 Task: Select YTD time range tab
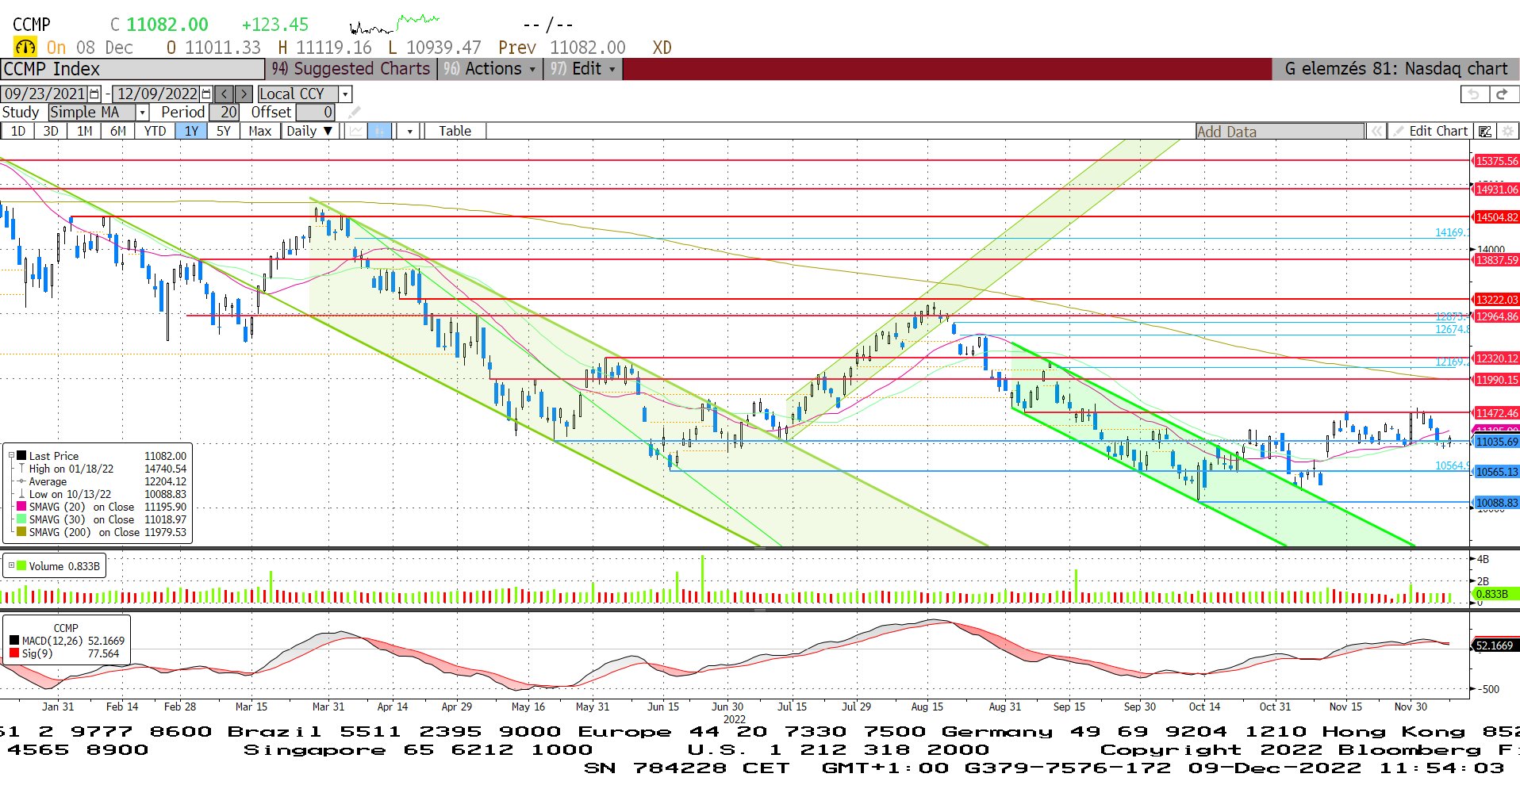(x=155, y=131)
